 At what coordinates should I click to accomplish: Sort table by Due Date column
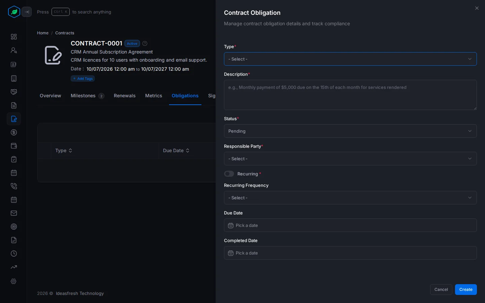click(x=176, y=150)
